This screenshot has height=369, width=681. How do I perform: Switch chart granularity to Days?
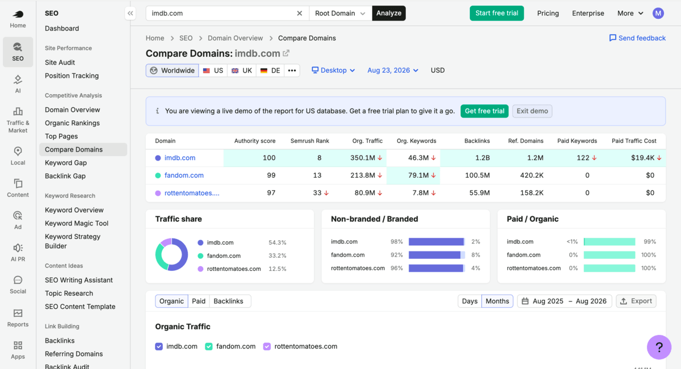click(469, 301)
